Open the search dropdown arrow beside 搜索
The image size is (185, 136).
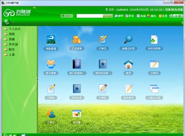point(112,16)
